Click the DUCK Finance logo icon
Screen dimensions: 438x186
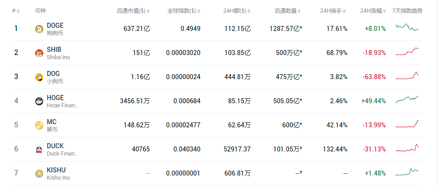39,150
